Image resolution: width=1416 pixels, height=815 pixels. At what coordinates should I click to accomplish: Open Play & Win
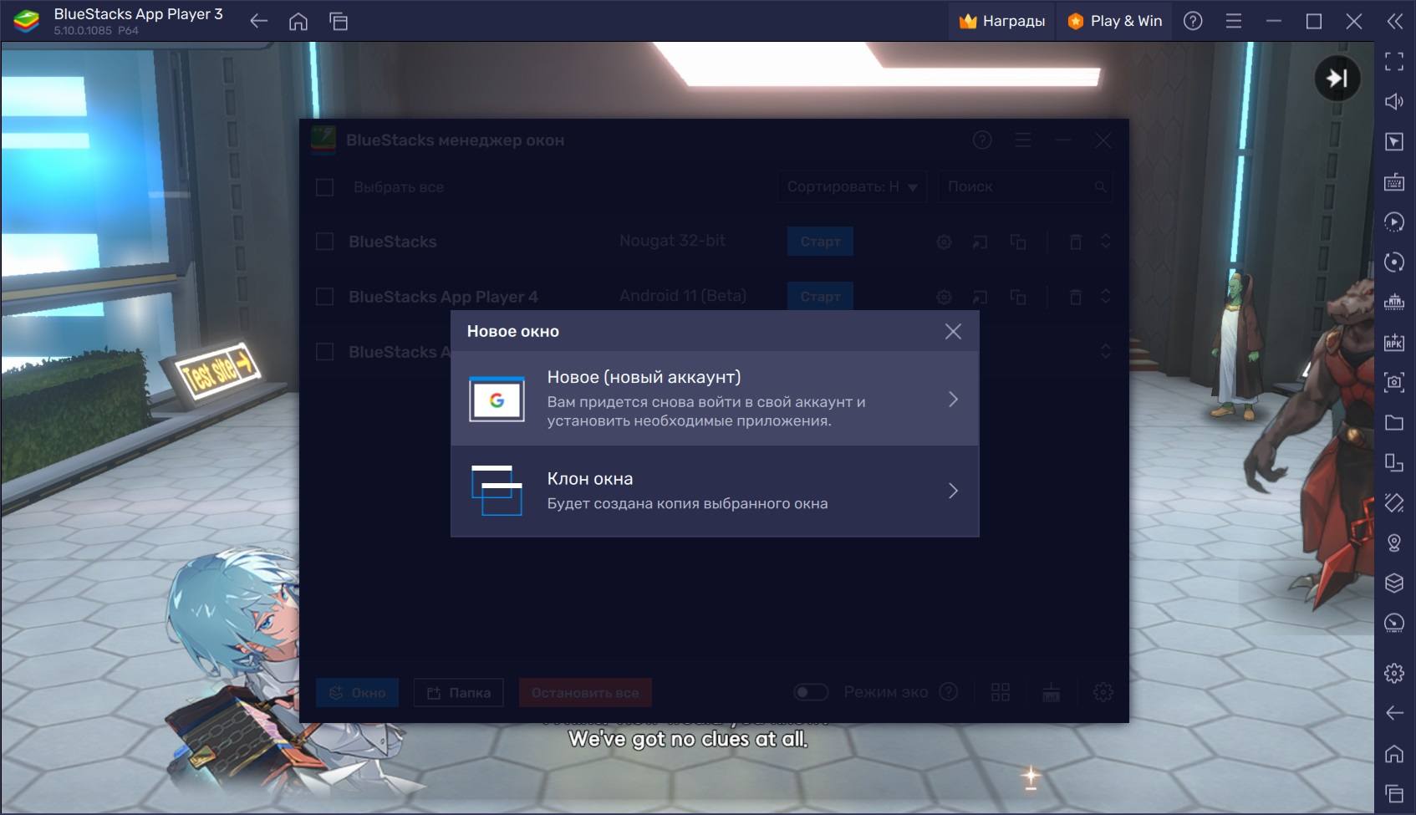(x=1116, y=21)
